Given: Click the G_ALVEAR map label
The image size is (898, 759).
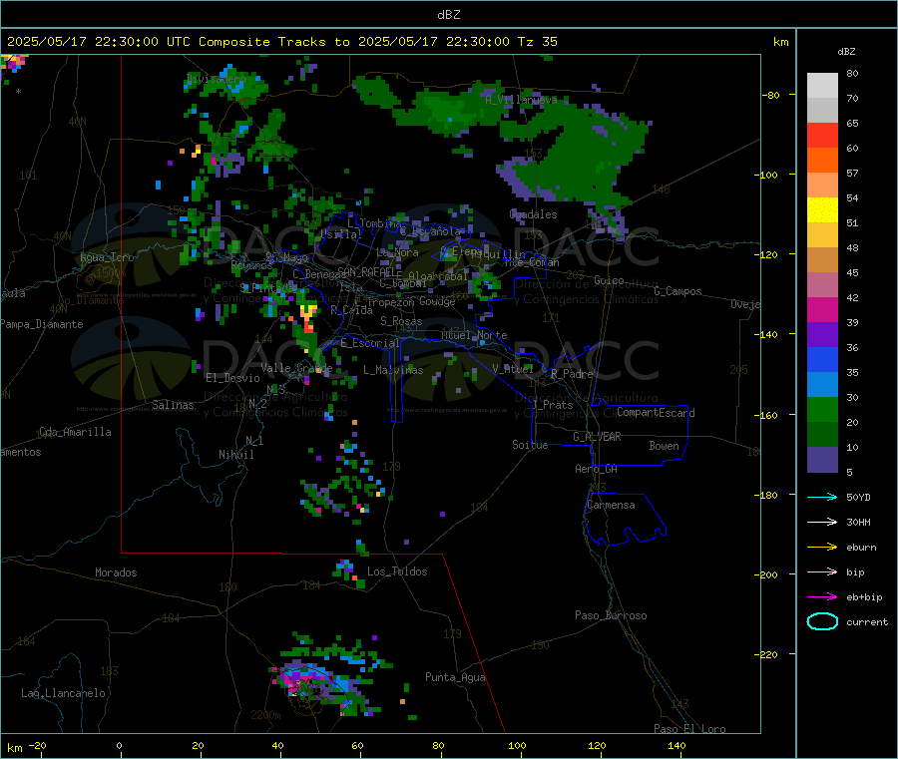Looking at the screenshot, I should (597, 437).
